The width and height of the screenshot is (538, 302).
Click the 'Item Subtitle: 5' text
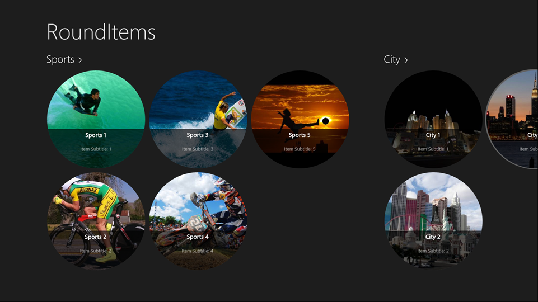point(300,149)
